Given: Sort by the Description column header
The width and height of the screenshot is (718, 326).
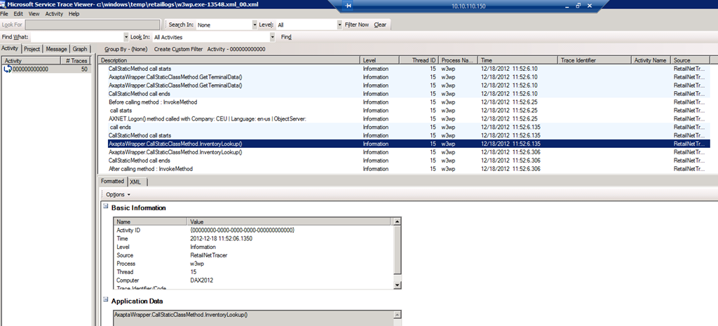Looking at the screenshot, I should click(229, 60).
